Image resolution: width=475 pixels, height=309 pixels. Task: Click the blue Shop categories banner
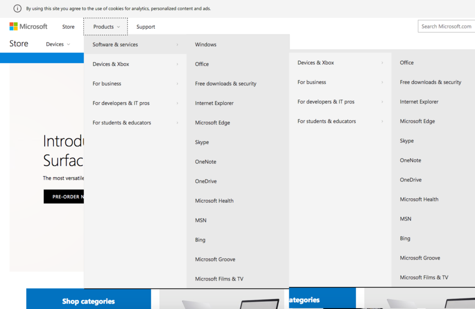coord(89,301)
